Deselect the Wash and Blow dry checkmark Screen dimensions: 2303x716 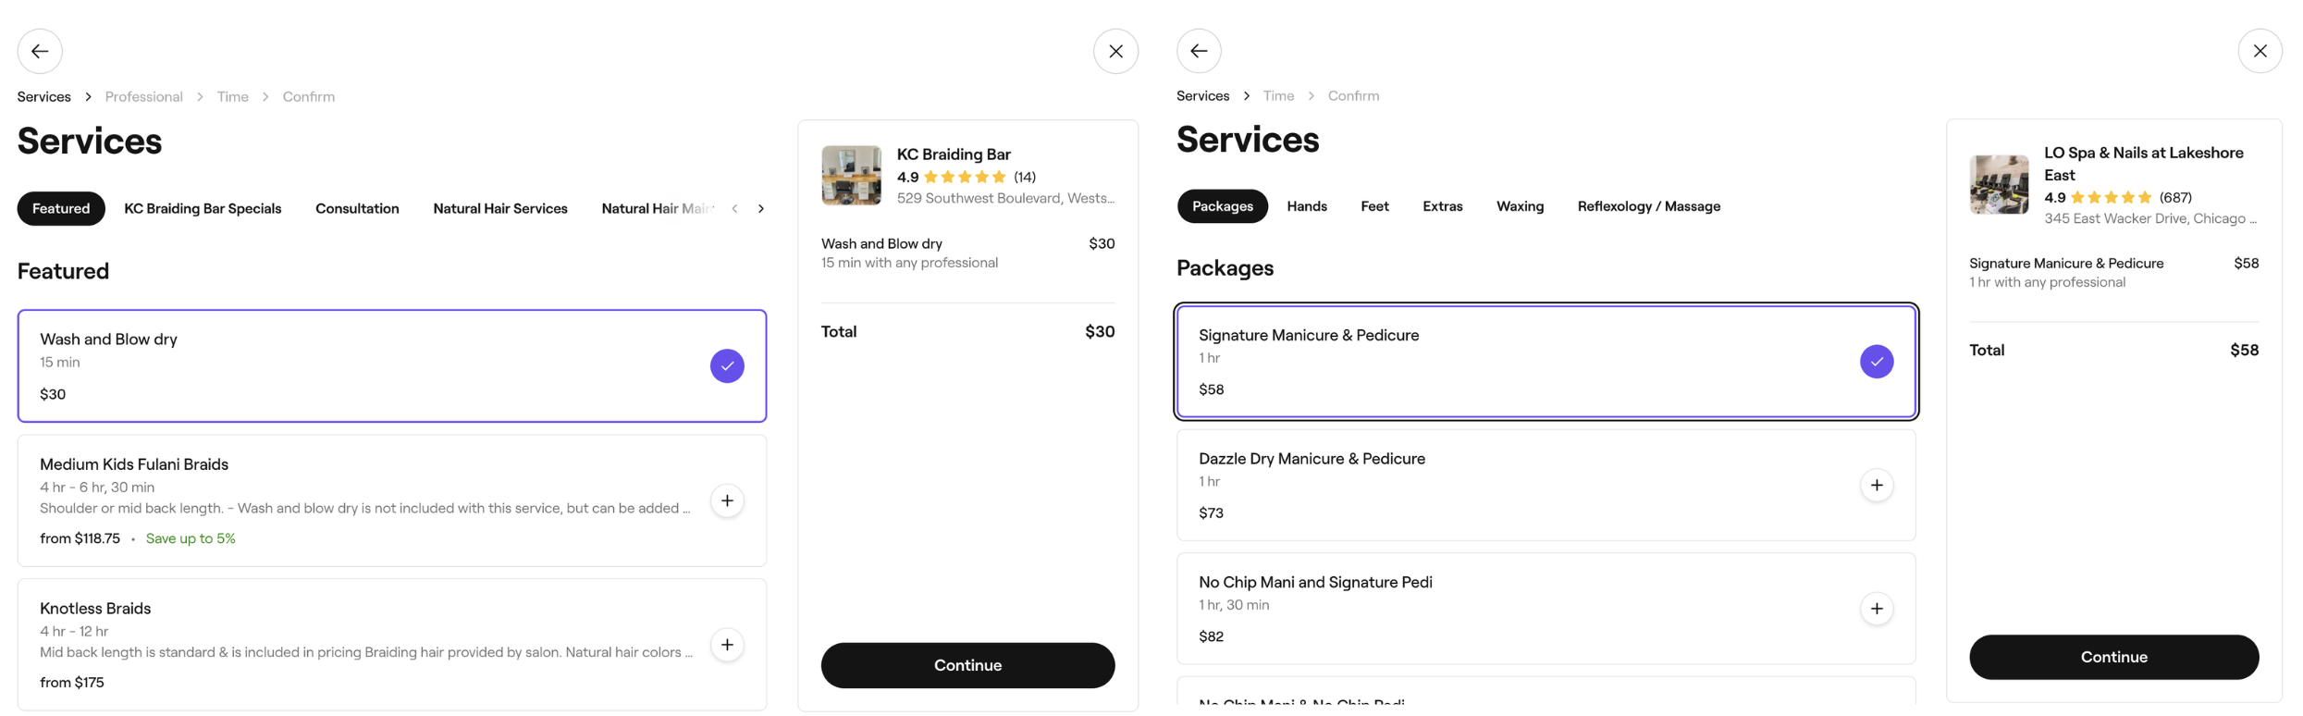[727, 366]
